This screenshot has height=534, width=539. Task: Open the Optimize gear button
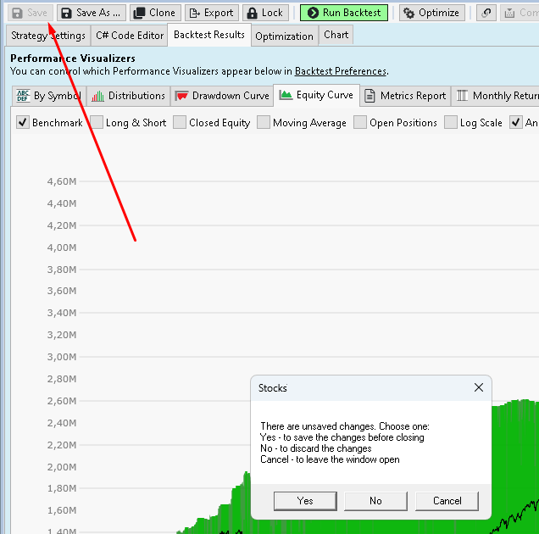pos(431,13)
